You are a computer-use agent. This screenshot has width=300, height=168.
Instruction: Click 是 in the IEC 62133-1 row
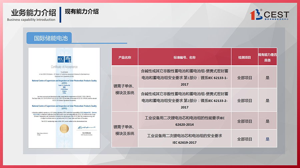[267, 78]
